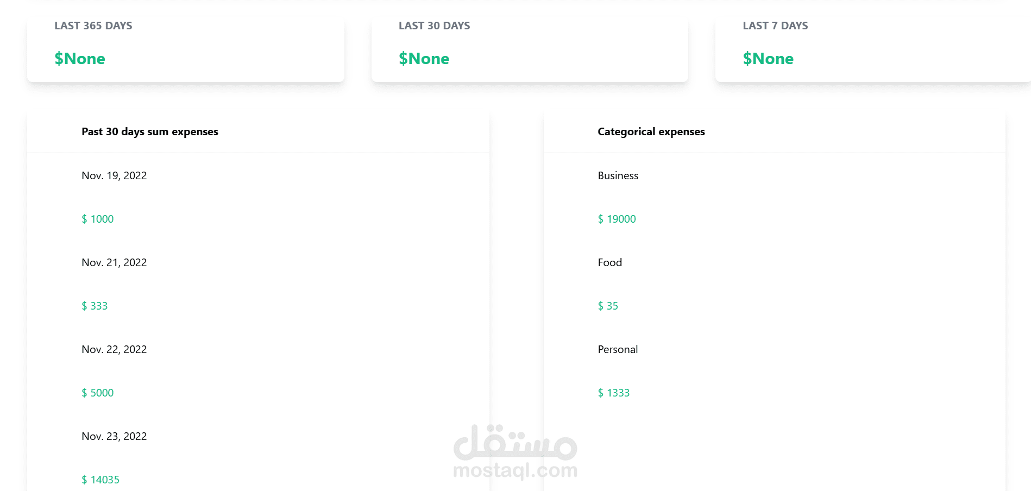This screenshot has height=491, width=1031.
Task: Click the $ 14035 amount
Action: click(100, 480)
